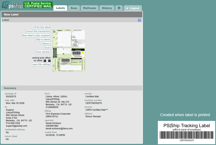Image resolution: width=216 pixels, height=145 pixels.
Task: Click the psship logo
Action: (12, 5)
